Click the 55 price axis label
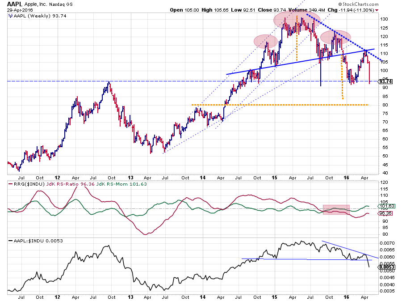This screenshot has width=402, height=301. (x=385, y=148)
